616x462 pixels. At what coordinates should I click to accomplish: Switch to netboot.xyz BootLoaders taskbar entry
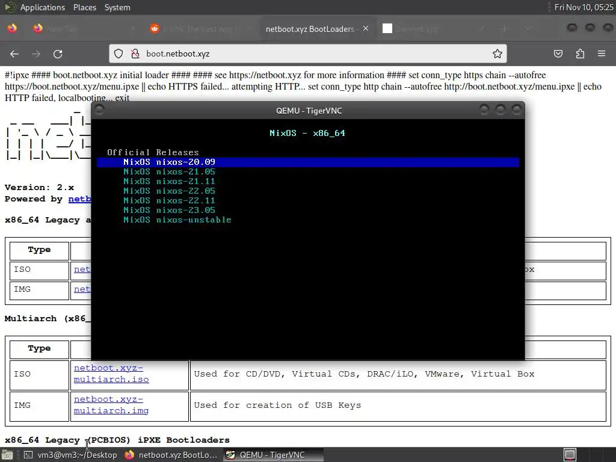171,455
